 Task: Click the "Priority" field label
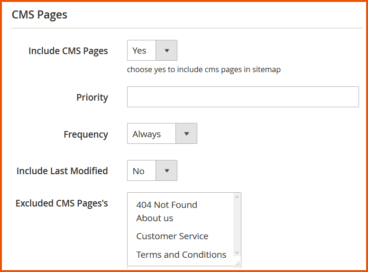coord(92,97)
